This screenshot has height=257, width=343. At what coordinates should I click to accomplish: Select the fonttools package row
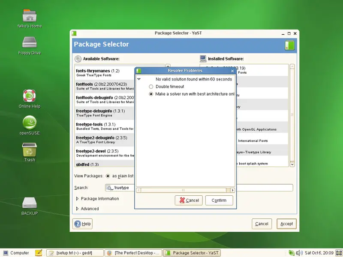click(x=105, y=86)
